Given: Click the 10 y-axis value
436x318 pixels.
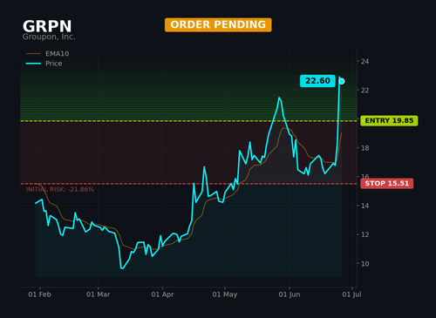Looking at the screenshot, I should [x=364, y=264].
